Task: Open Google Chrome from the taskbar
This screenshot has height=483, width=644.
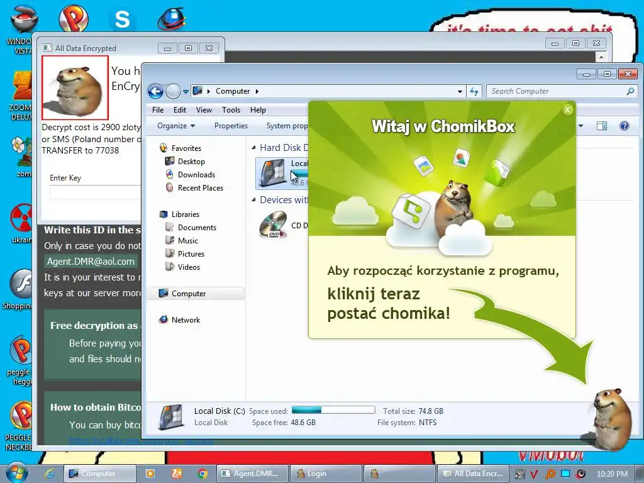Action: tap(203, 474)
